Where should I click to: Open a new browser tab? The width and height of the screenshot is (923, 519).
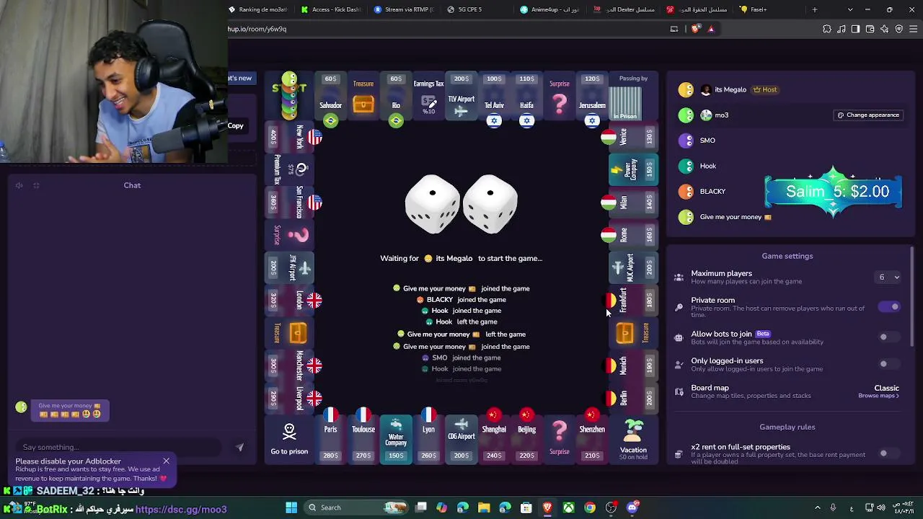click(815, 9)
